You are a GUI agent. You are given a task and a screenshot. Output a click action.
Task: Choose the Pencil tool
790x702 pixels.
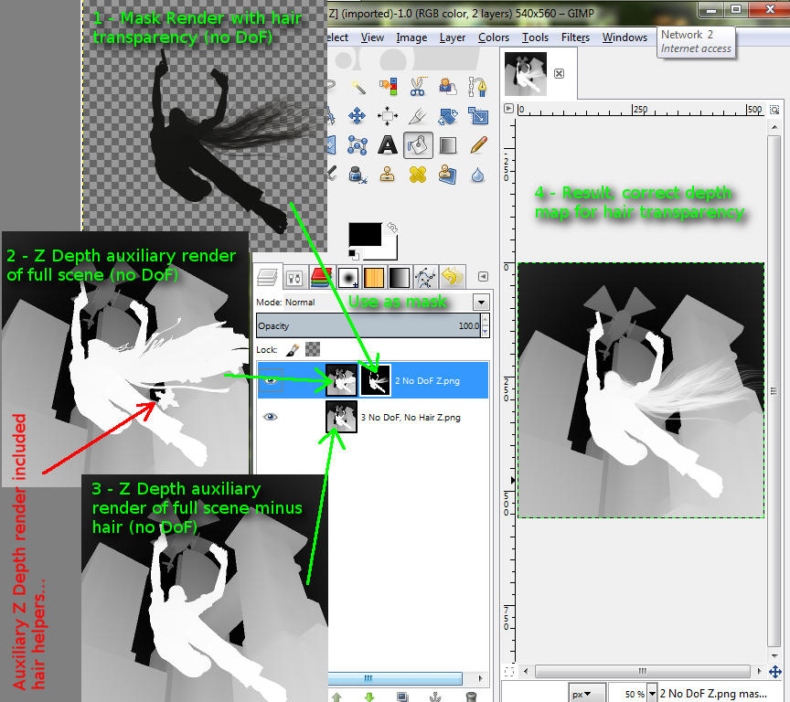pyautogui.click(x=477, y=145)
